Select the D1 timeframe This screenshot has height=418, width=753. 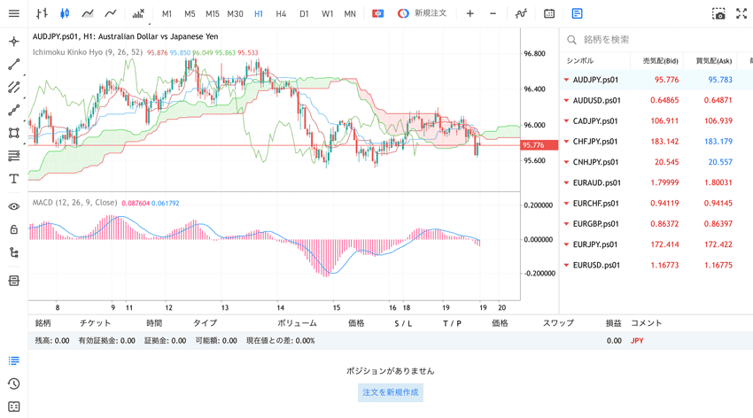304,14
